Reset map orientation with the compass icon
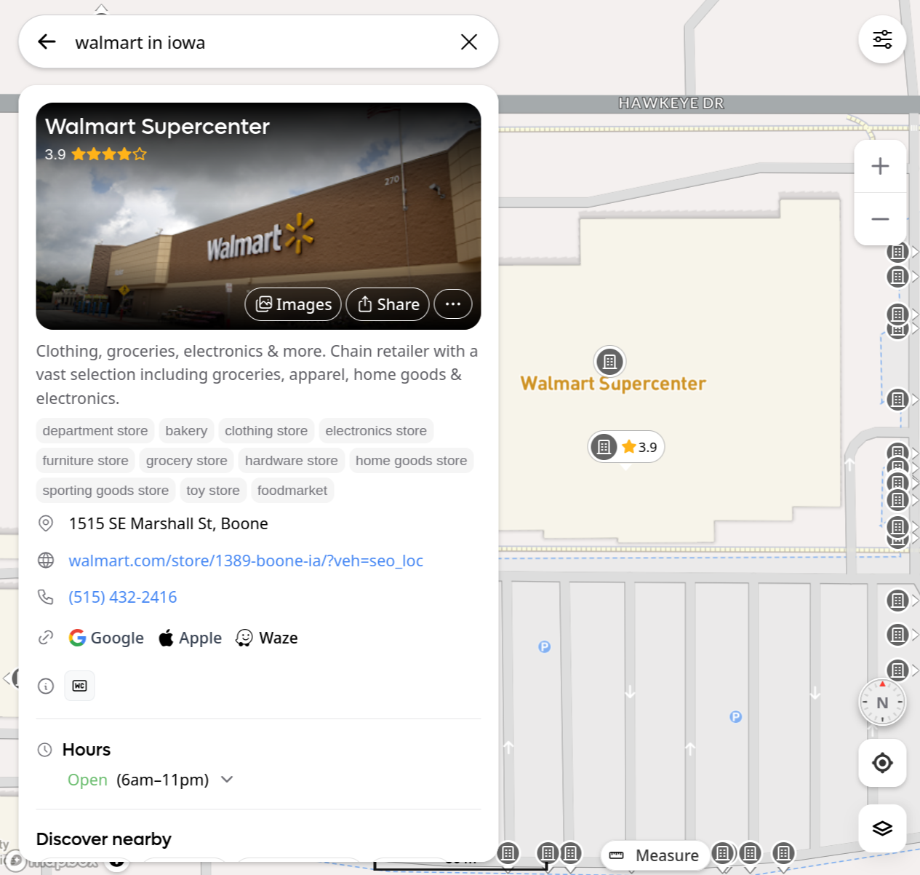Image resolution: width=920 pixels, height=875 pixels. point(882,702)
